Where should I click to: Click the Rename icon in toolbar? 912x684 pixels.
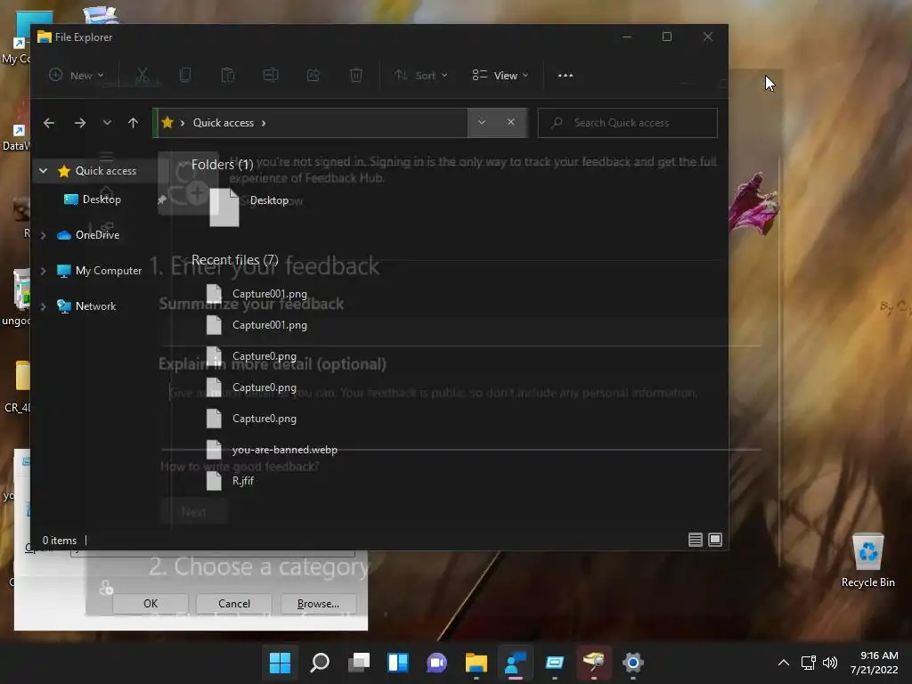coord(271,75)
